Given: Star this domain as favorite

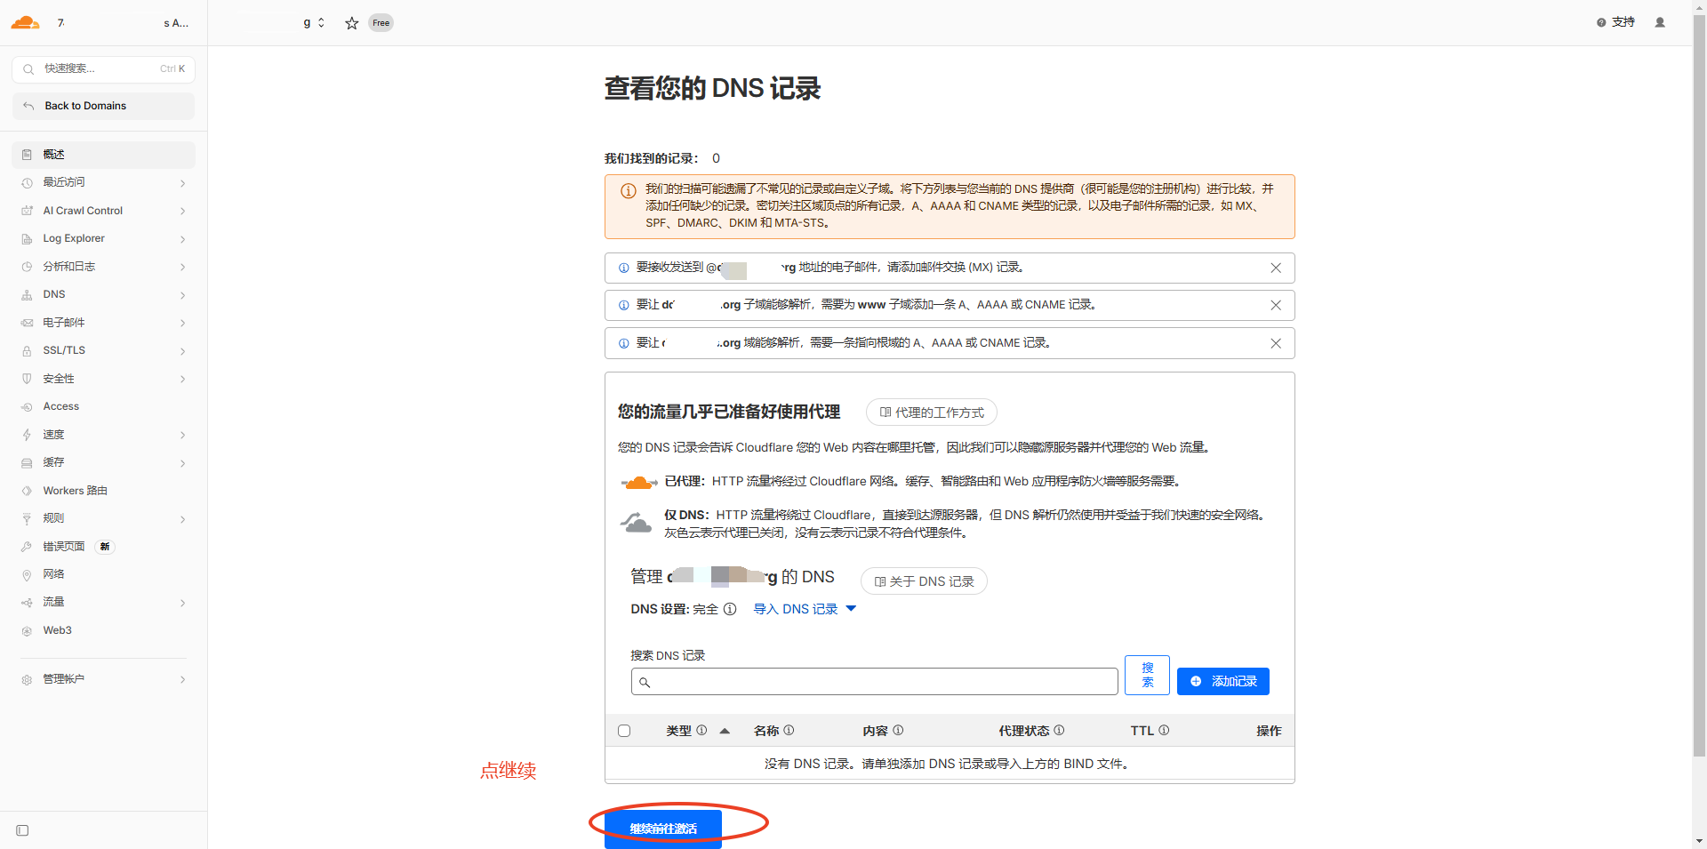Looking at the screenshot, I should (352, 23).
